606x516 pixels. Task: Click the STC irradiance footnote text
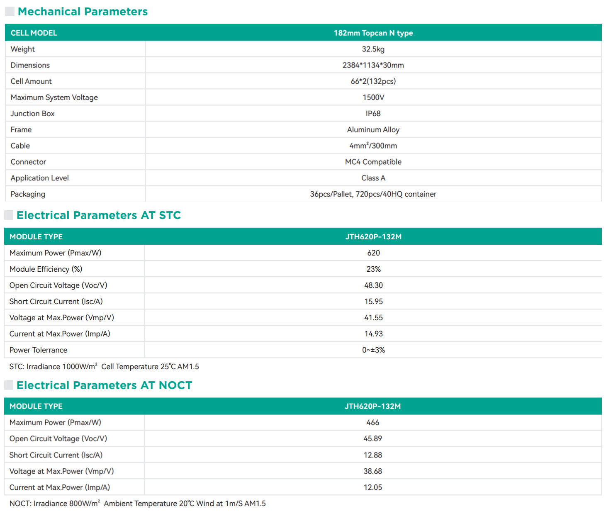(x=104, y=367)
